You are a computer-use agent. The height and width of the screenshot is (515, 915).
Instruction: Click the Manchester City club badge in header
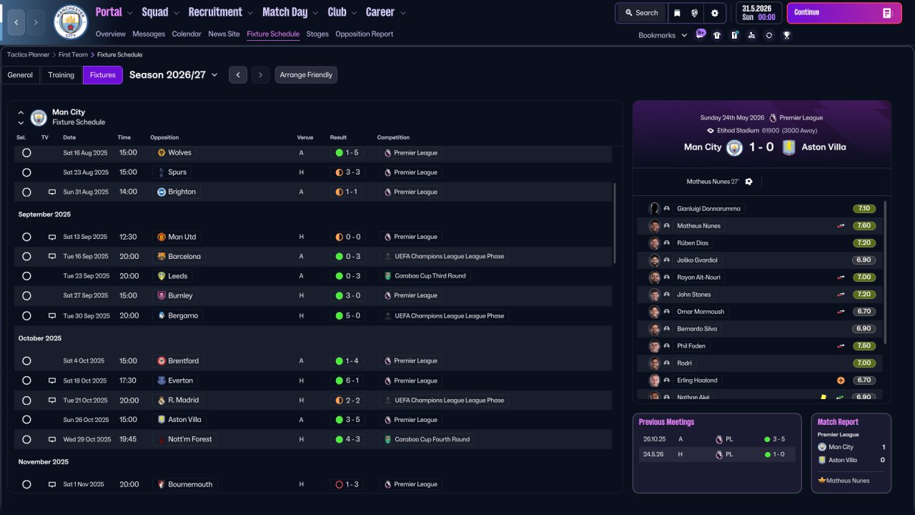coord(71,22)
